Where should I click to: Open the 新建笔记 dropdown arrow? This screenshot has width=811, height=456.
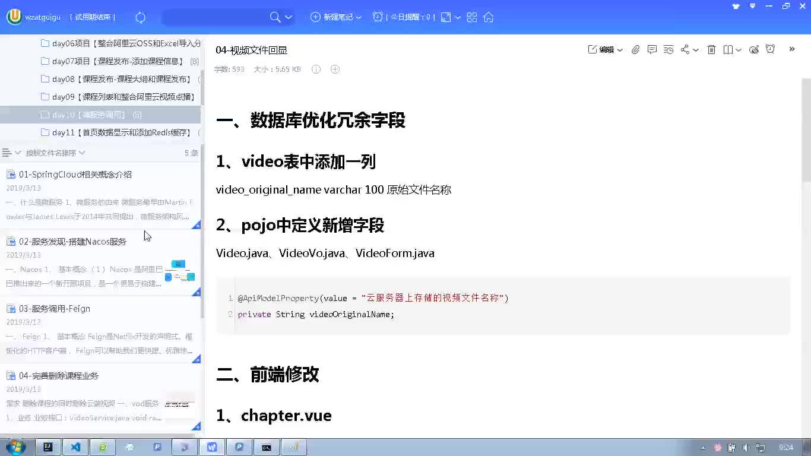pyautogui.click(x=359, y=17)
